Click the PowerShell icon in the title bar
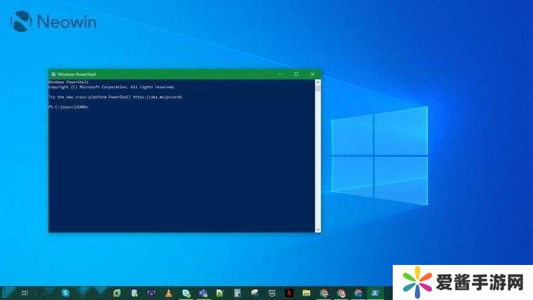 click(53, 74)
